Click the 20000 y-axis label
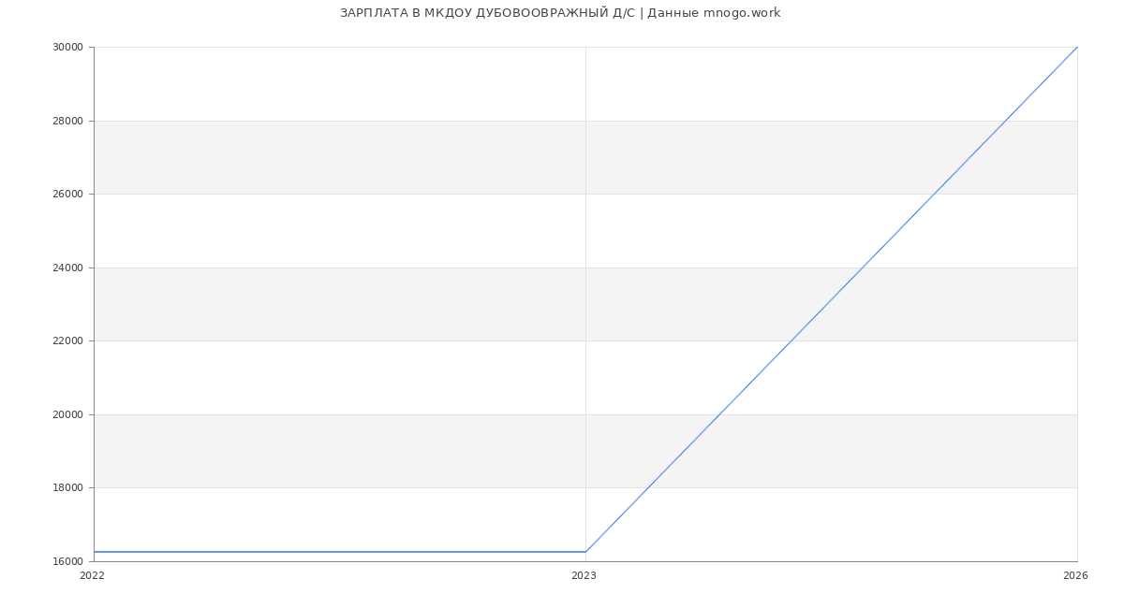Image resolution: width=1124 pixels, height=608 pixels. coord(69,414)
